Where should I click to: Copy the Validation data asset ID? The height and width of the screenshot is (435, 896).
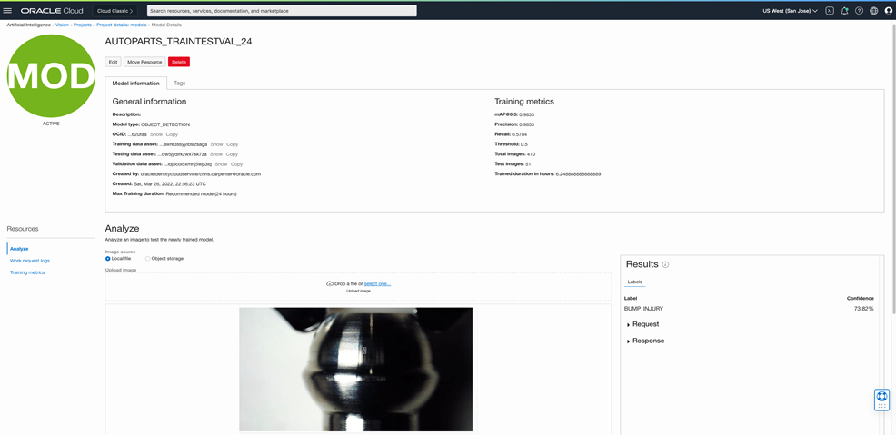pyautogui.click(x=236, y=163)
